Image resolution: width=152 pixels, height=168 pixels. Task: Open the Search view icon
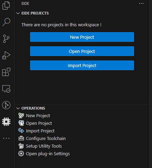click(x=6, y=22)
